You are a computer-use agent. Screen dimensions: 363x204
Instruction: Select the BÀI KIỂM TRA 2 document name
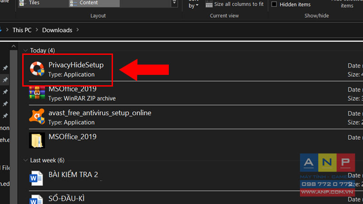coord(73,175)
